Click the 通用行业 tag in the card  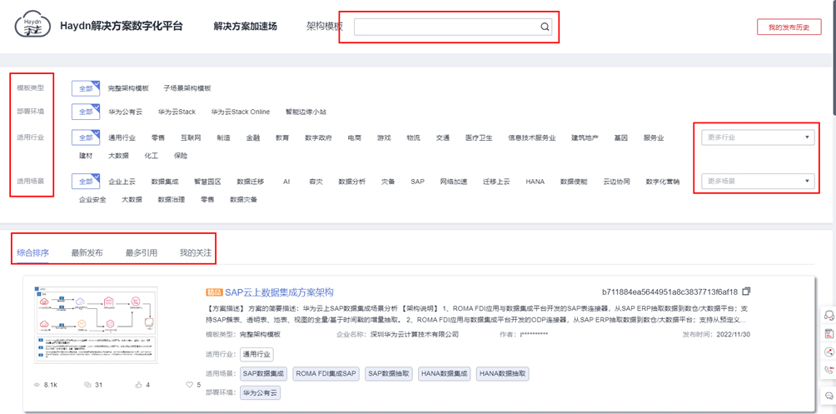point(257,355)
